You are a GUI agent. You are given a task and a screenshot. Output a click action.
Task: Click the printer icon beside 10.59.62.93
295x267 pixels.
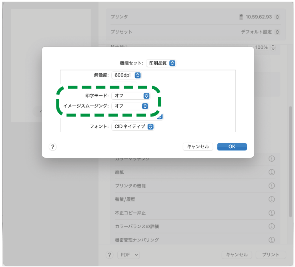pyautogui.click(x=241, y=17)
